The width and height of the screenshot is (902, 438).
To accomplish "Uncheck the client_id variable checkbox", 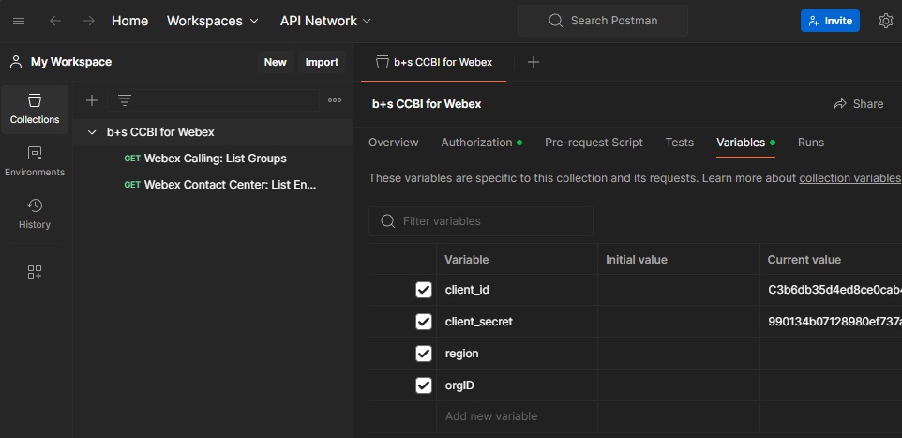I will tap(424, 290).
